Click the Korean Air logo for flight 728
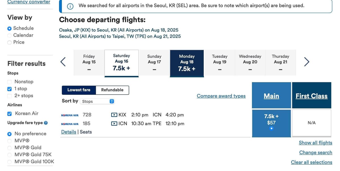Viewport: 340px width, 171px height. point(70,115)
